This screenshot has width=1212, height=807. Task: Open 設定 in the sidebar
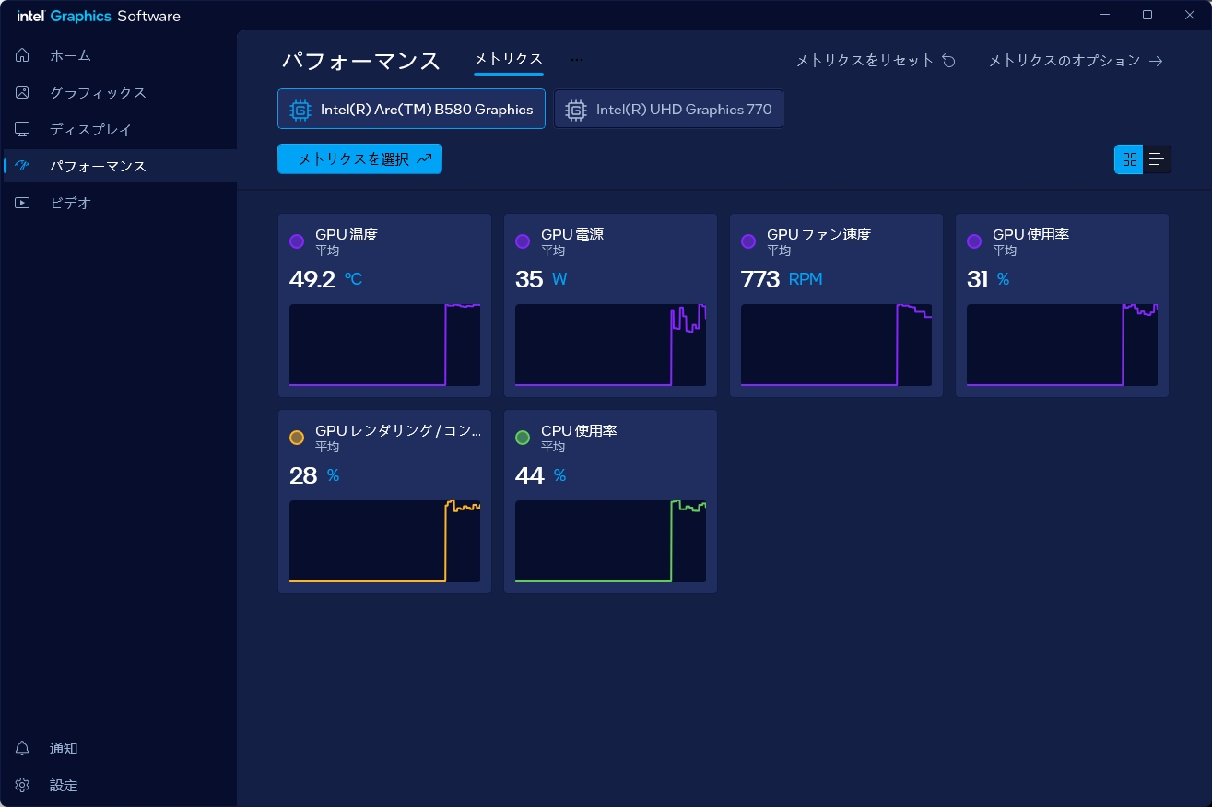click(120, 785)
